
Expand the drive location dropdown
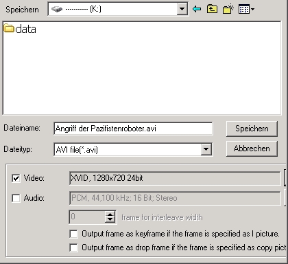[182, 9]
